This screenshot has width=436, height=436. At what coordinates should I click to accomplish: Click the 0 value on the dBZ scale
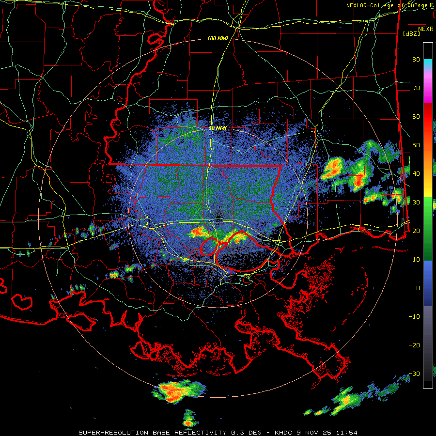[418, 288]
